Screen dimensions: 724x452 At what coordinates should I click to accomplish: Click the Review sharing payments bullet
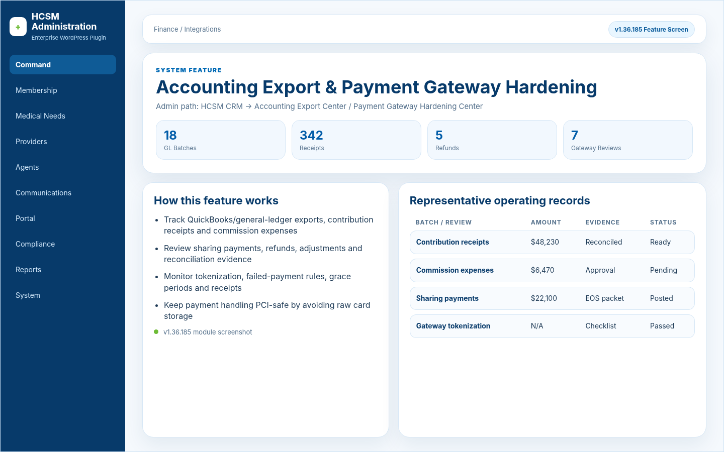pos(263,254)
